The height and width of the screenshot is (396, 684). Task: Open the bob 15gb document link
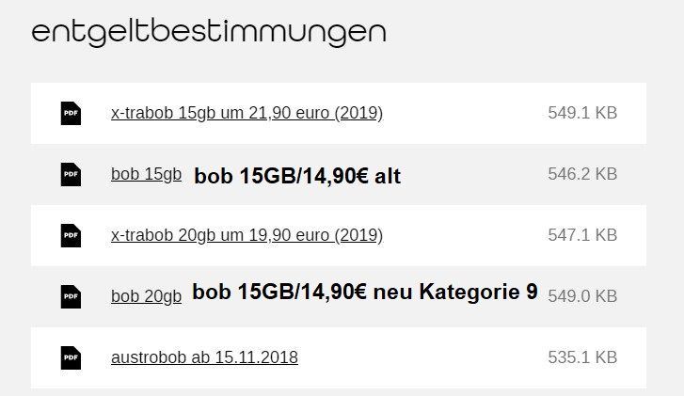[146, 174]
